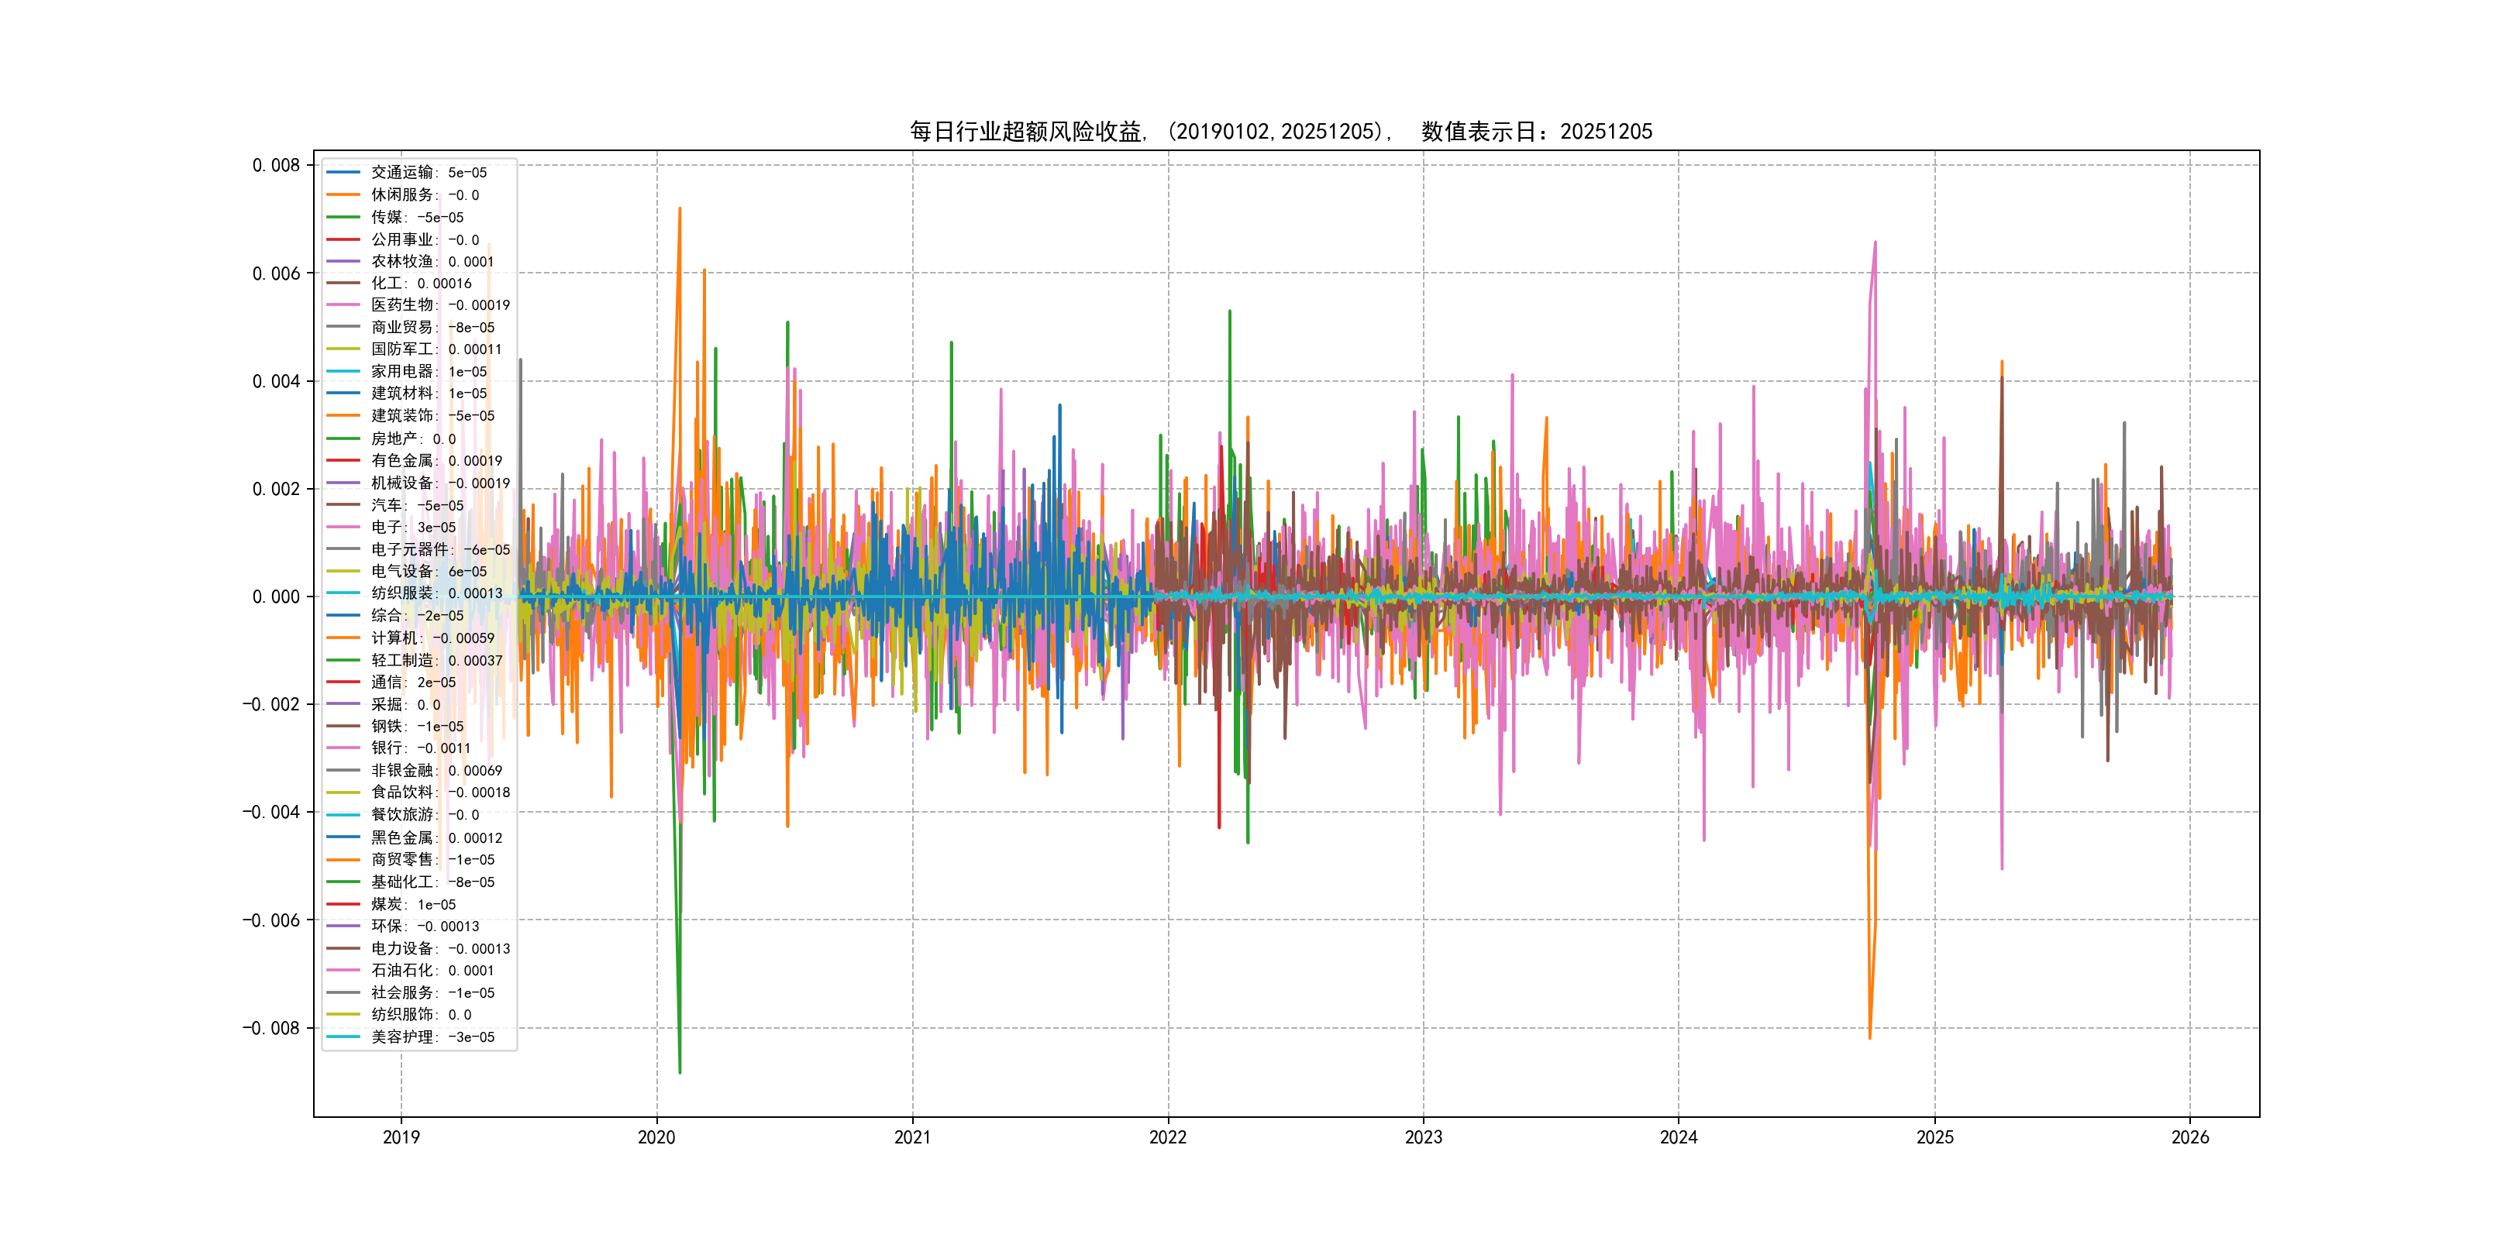The image size is (2511, 1255).
Task: Click the 2025 x-axis tick label
Action: tap(1934, 1137)
